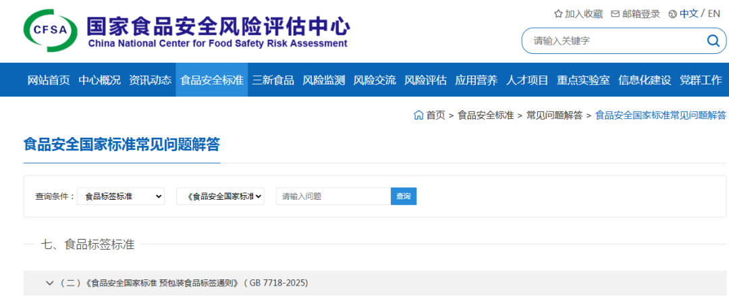Open the 食品标签标准 category dropdown
The image size is (729, 297).
[121, 196]
